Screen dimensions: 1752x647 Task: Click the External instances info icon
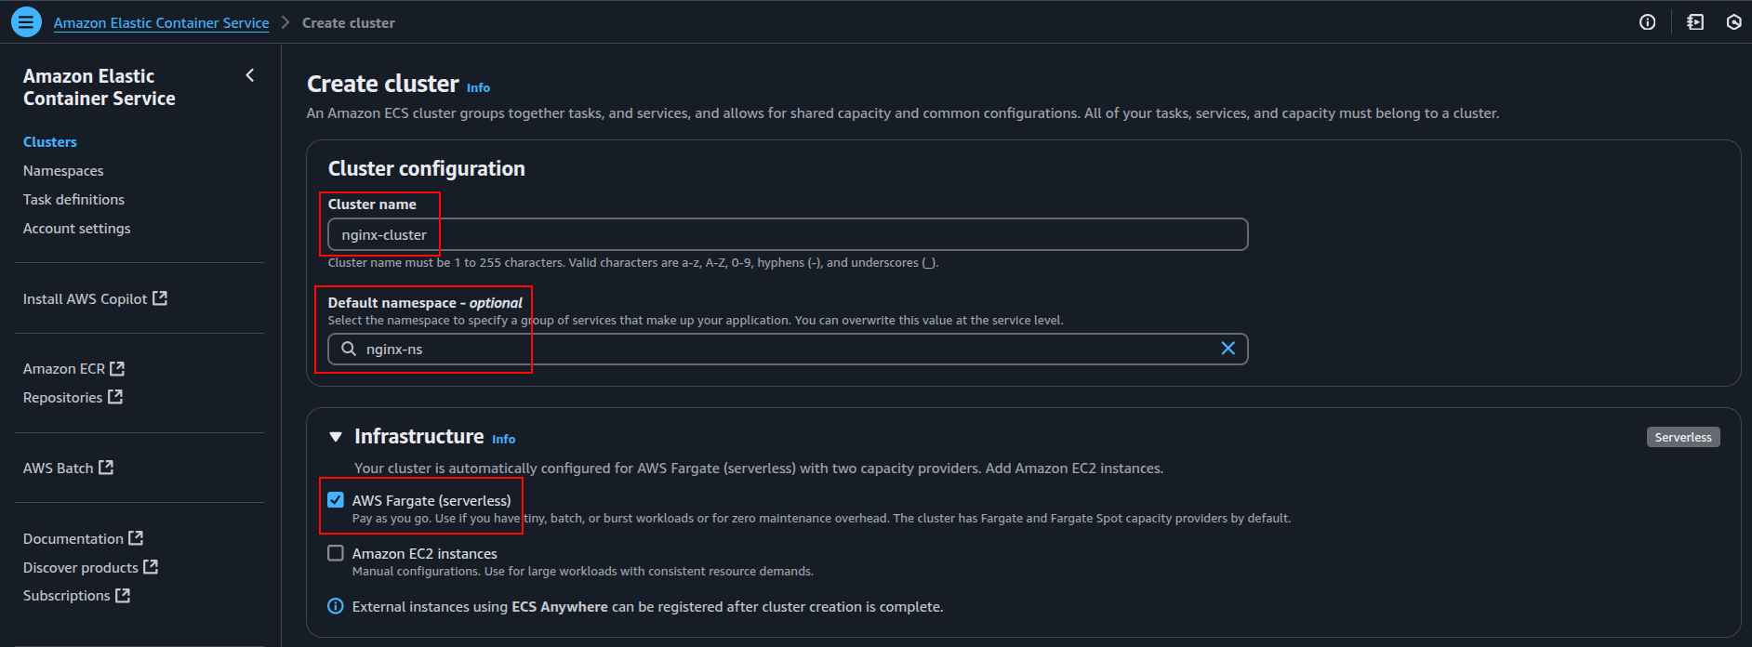(x=336, y=606)
